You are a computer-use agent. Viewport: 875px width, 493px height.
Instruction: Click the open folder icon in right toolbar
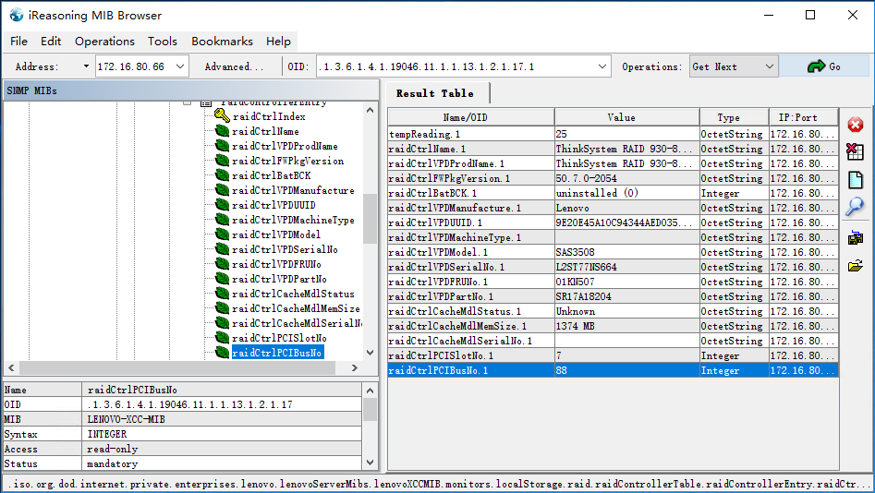click(855, 266)
